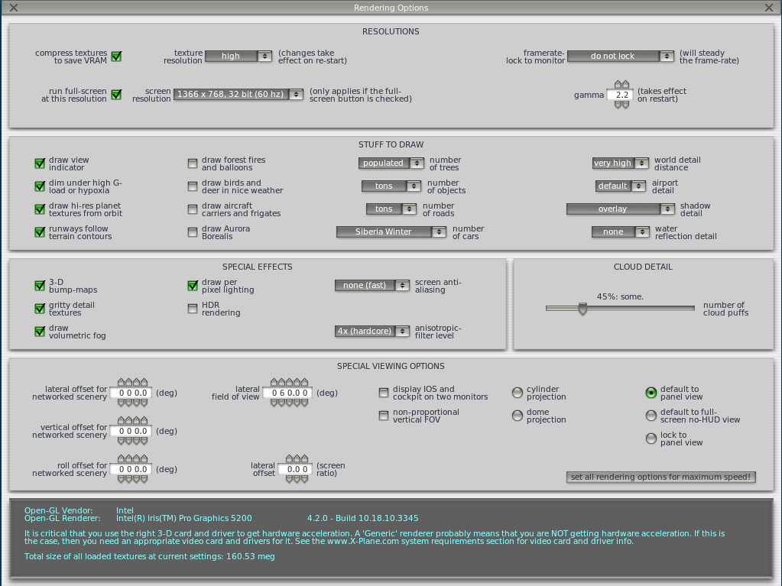Enable display IOS and cockpit on two monitors

(384, 393)
